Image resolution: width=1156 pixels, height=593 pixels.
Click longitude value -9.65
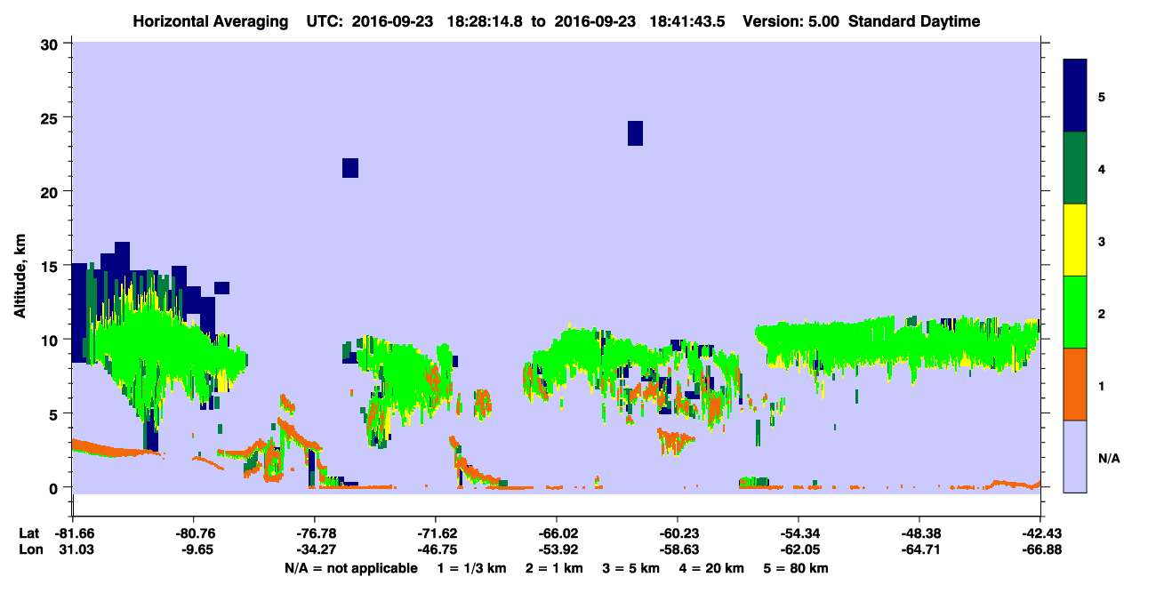[x=194, y=549]
